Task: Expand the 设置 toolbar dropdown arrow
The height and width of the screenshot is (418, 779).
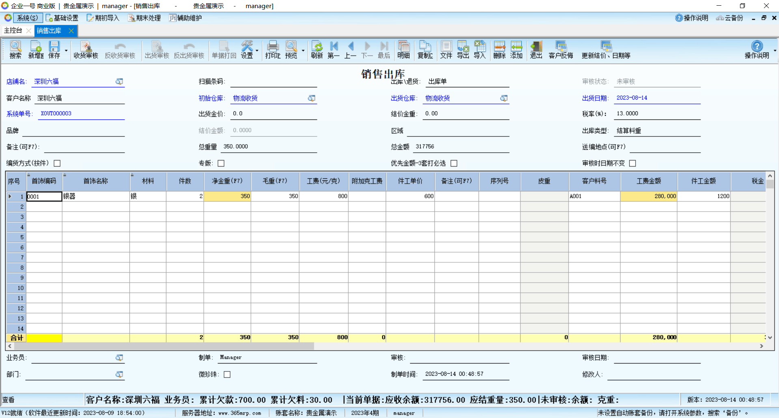Action: click(x=257, y=51)
